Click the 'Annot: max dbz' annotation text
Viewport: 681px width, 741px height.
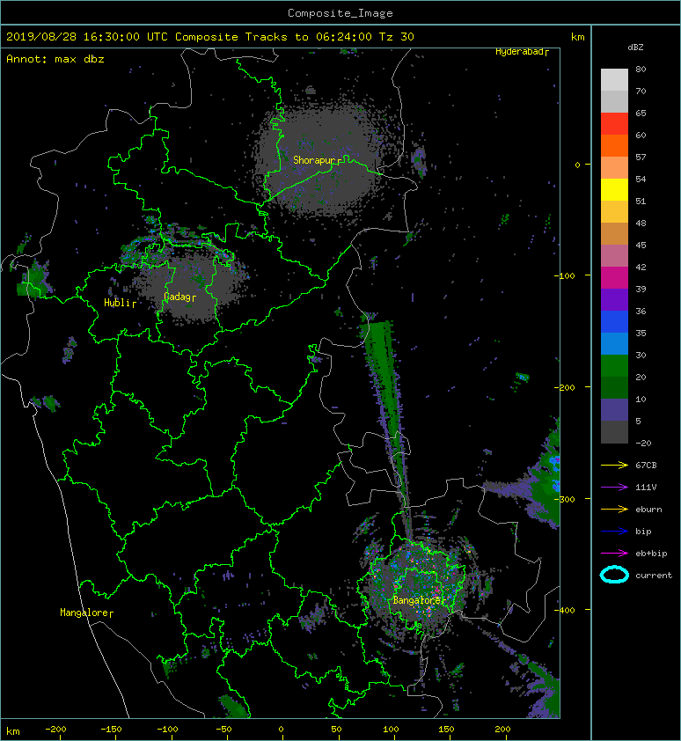[55, 59]
